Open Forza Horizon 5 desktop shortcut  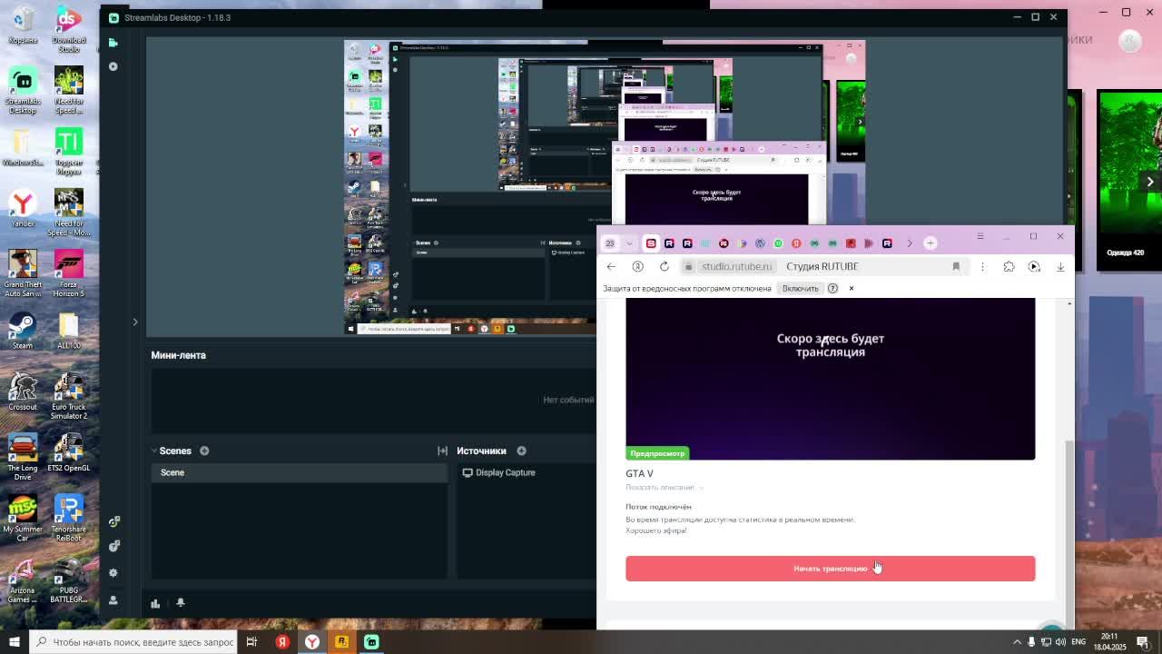69,273
